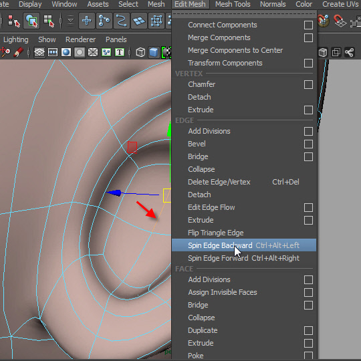This screenshot has width=361, height=361.
Task: Open option box for edge Bevel
Action: [308, 144]
